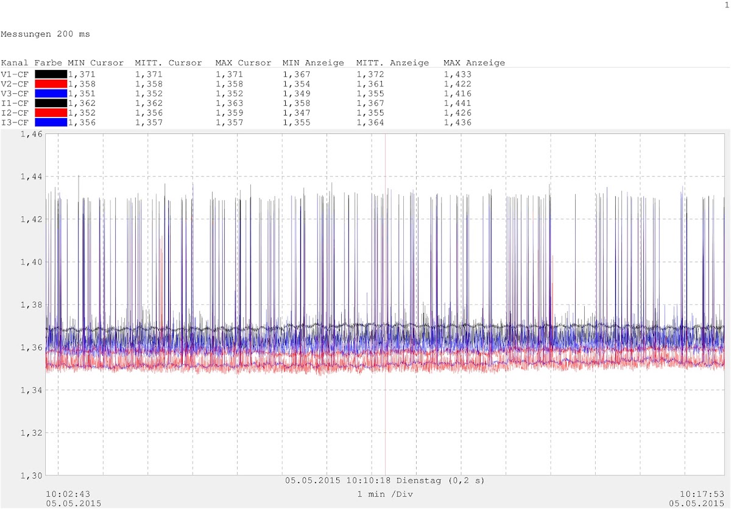Click the black color swatch for V1-CF
Image resolution: width=731 pixels, height=509 pixels.
[51, 74]
